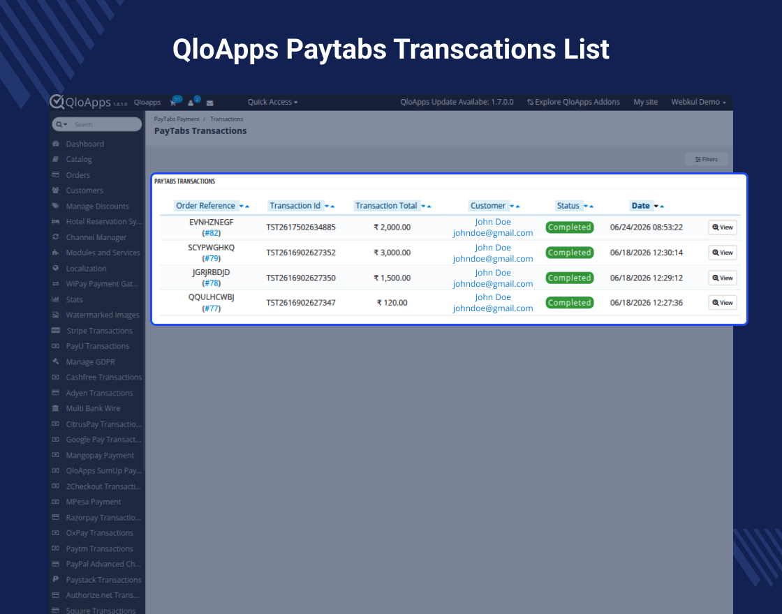Open Adyen Transactions in sidebar
This screenshot has height=614, width=782.
point(99,393)
